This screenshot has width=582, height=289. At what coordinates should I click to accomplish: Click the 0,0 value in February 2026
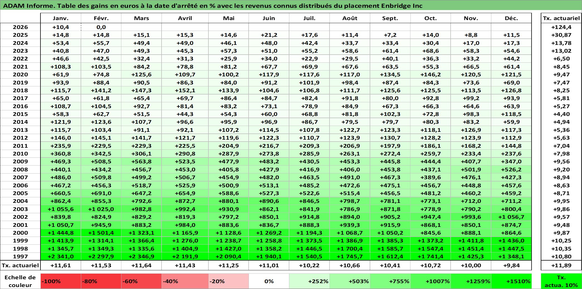click(101, 27)
